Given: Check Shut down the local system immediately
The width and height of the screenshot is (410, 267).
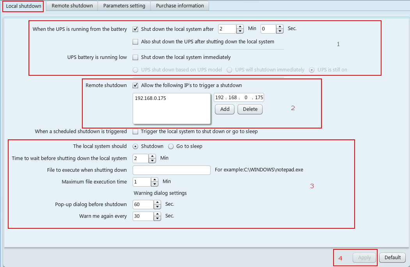Looking at the screenshot, I should coord(136,57).
